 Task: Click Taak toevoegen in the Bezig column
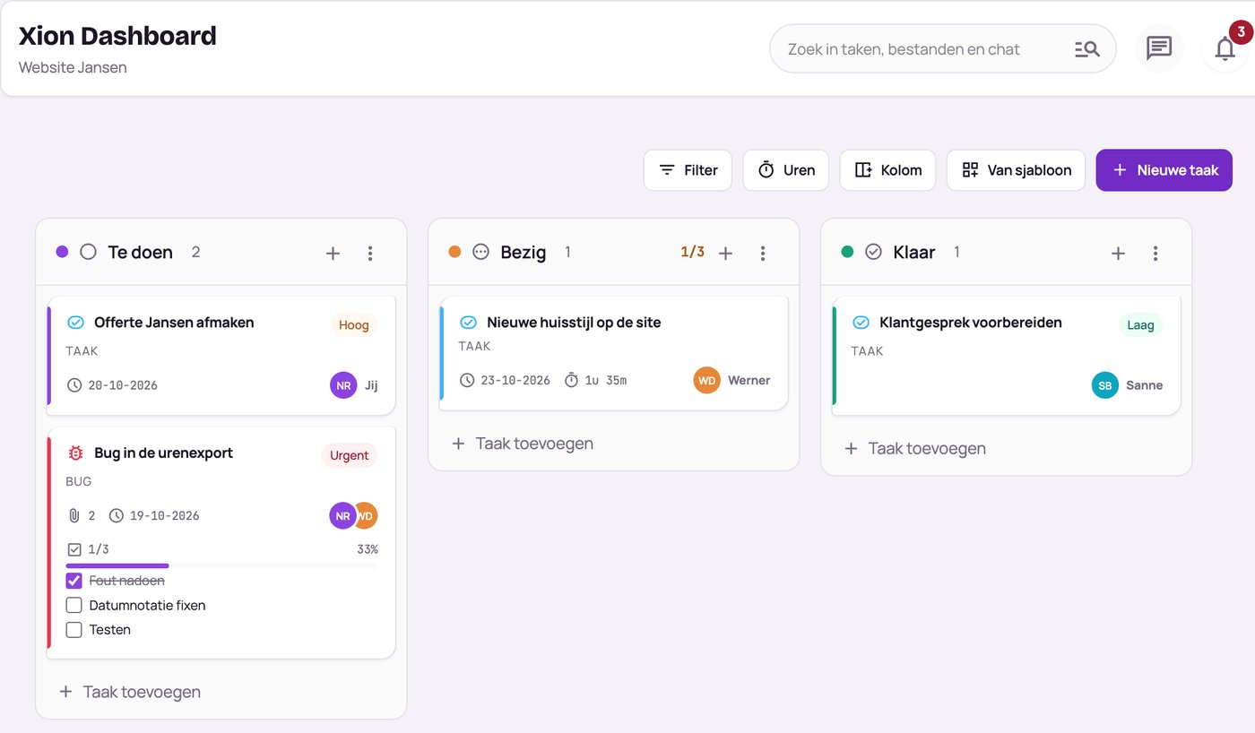(523, 444)
